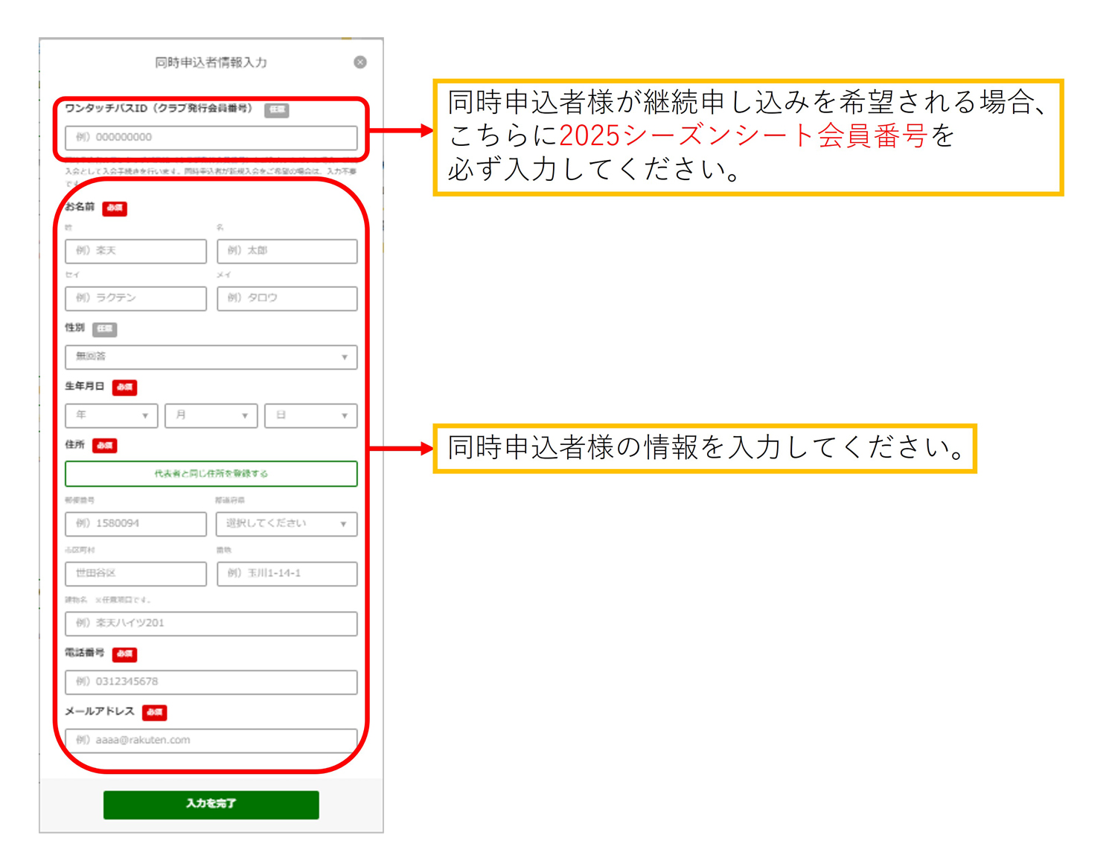Click the 電話番号 field (例 0312345678)
1112x867 pixels.
[211, 682]
